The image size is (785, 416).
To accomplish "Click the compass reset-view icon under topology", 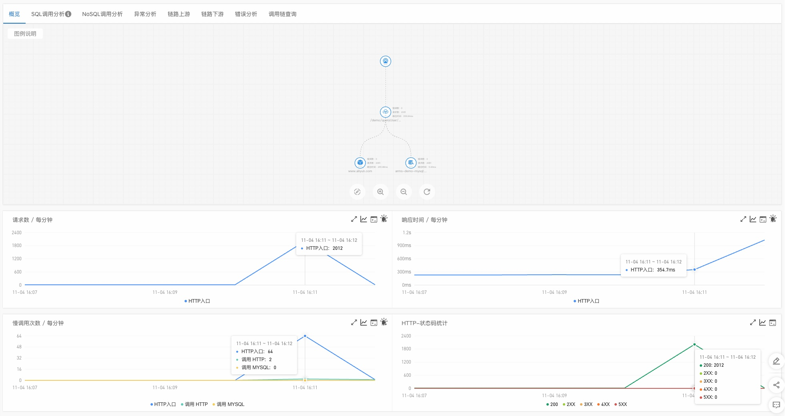I will click(x=357, y=192).
